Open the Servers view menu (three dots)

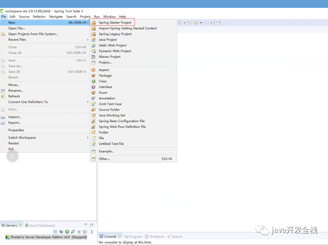(x=92, y=232)
